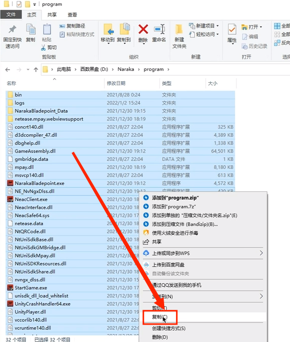Select 复制(C) in the context menu
The width and height of the screenshot is (290, 342).
pos(160,317)
